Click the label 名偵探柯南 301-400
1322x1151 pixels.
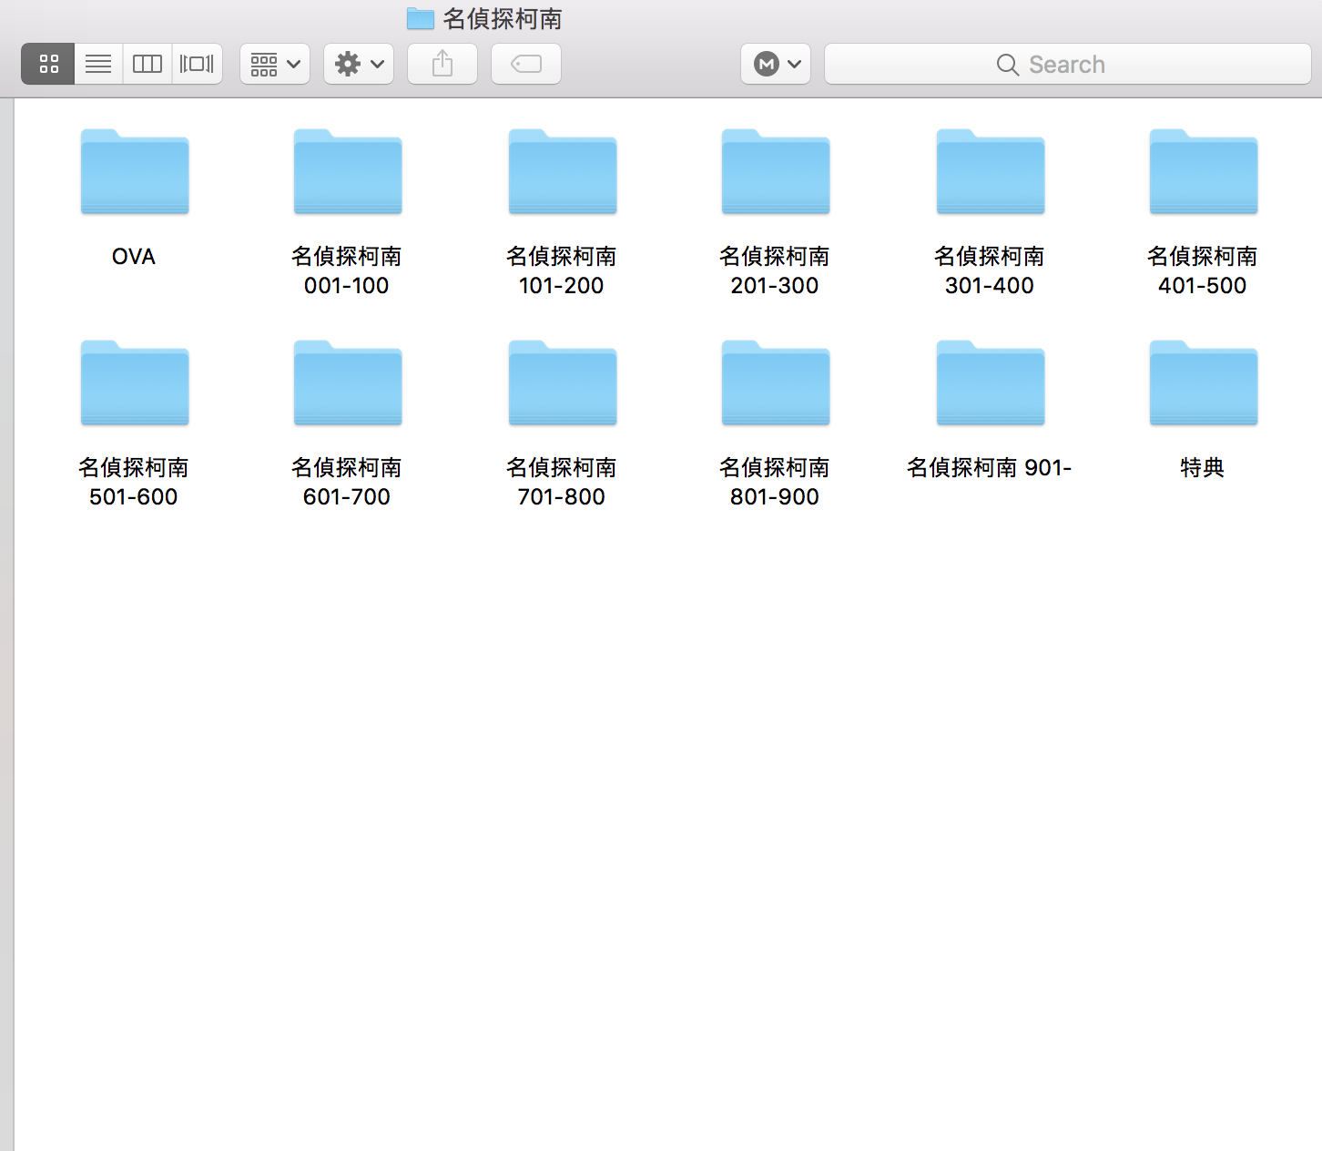point(990,270)
